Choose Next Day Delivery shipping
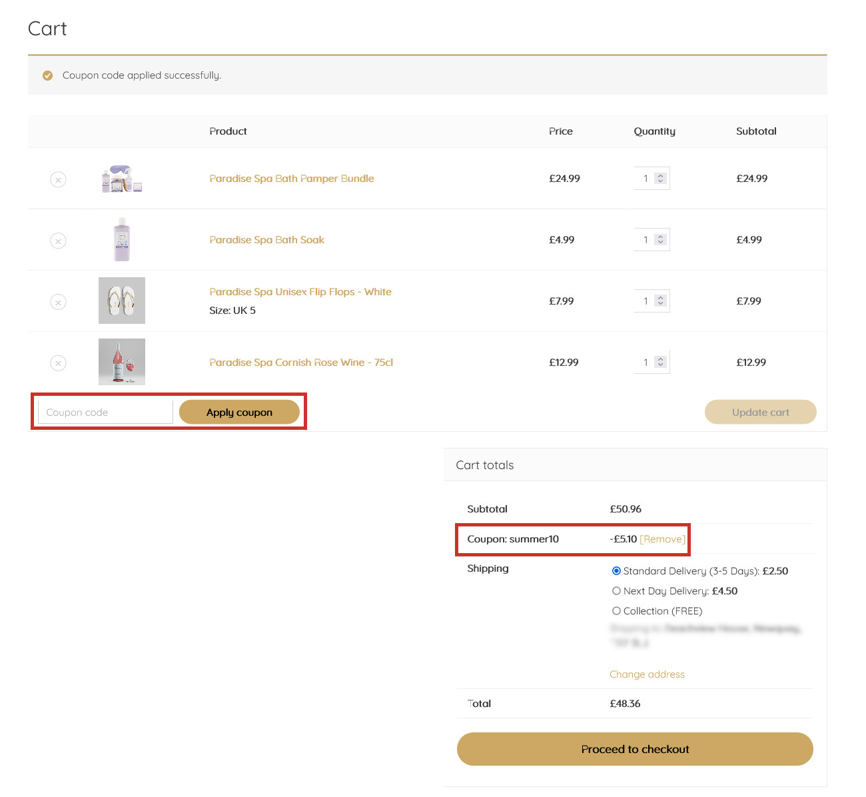The height and width of the screenshot is (797, 866). pyautogui.click(x=616, y=591)
